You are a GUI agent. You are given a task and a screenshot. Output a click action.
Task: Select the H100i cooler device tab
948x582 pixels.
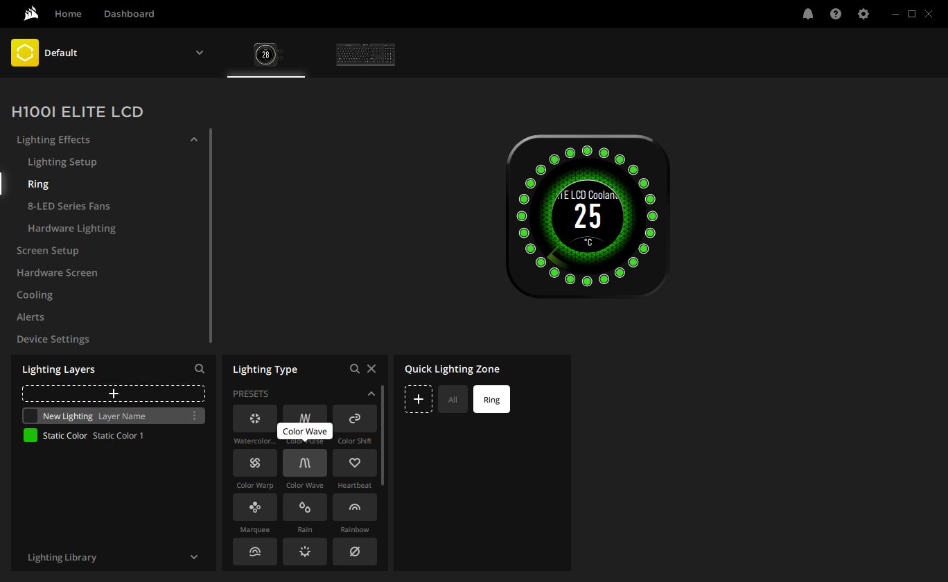266,54
